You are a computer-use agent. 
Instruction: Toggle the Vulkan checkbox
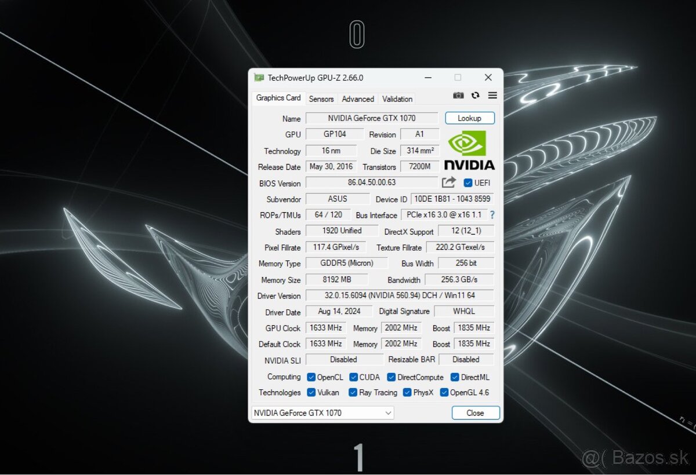point(311,393)
